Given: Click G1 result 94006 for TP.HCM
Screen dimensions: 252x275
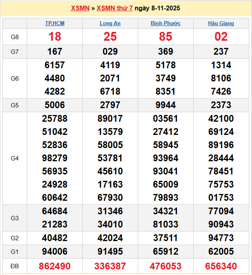Looking at the screenshot, I should (55, 251).
